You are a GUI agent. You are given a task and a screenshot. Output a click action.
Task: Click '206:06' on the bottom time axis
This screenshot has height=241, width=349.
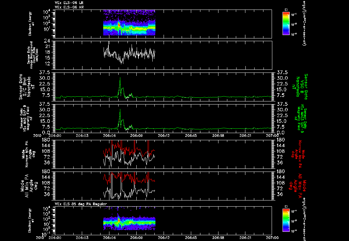point(109,238)
